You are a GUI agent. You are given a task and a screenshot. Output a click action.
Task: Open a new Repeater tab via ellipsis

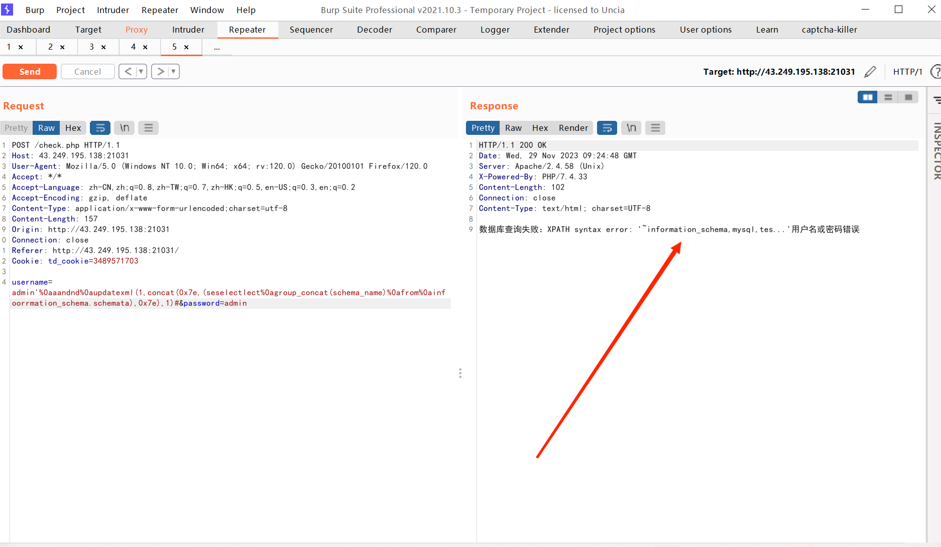(217, 47)
